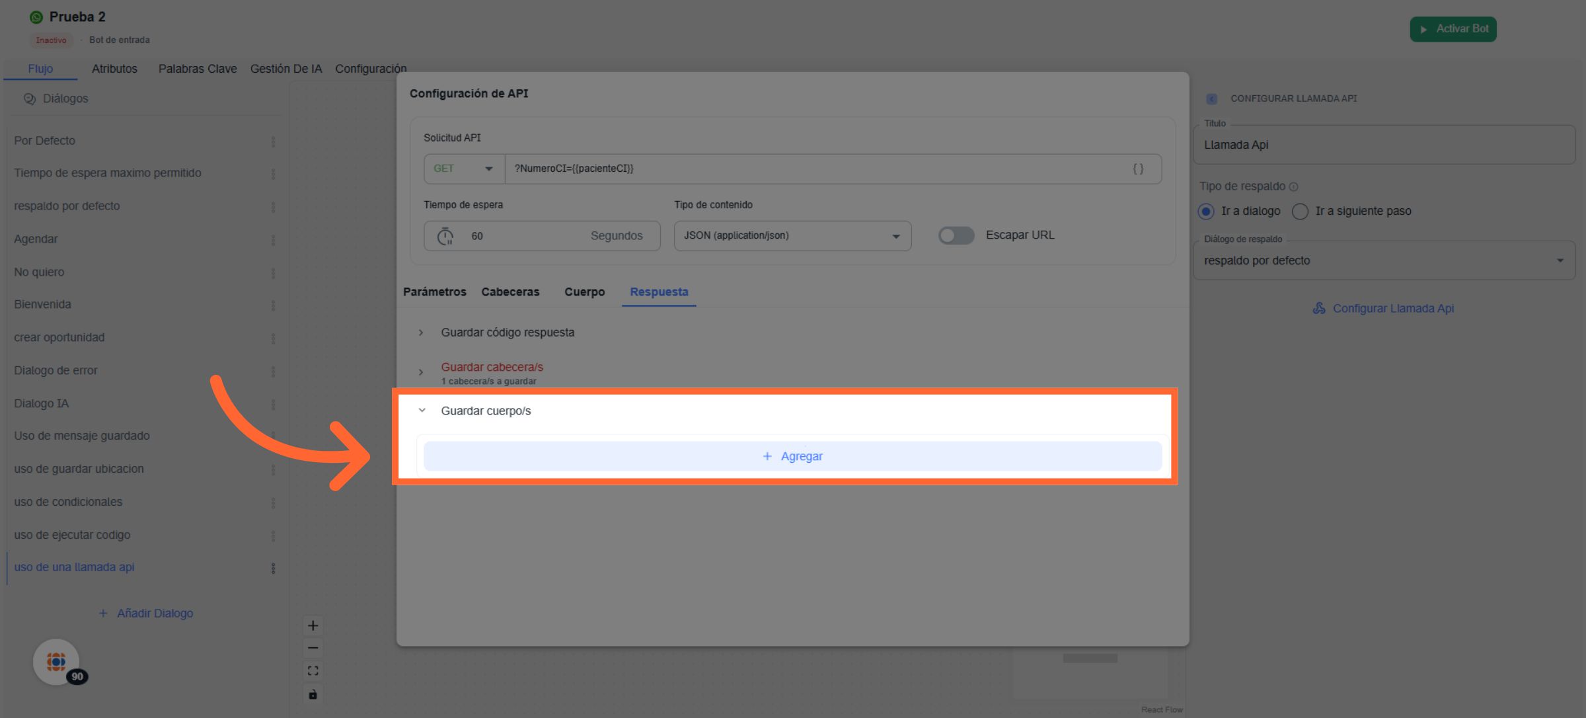Open options menu for uso de una llamada api
This screenshot has height=718, width=1586.
point(273,568)
